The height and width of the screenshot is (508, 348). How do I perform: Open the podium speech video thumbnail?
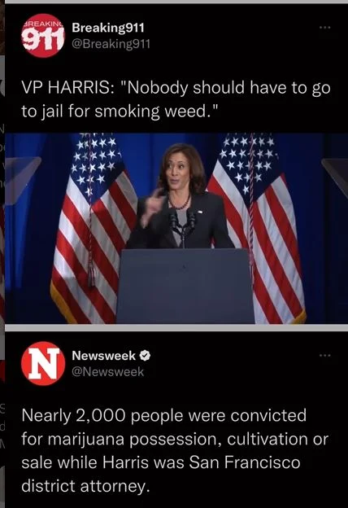176,229
